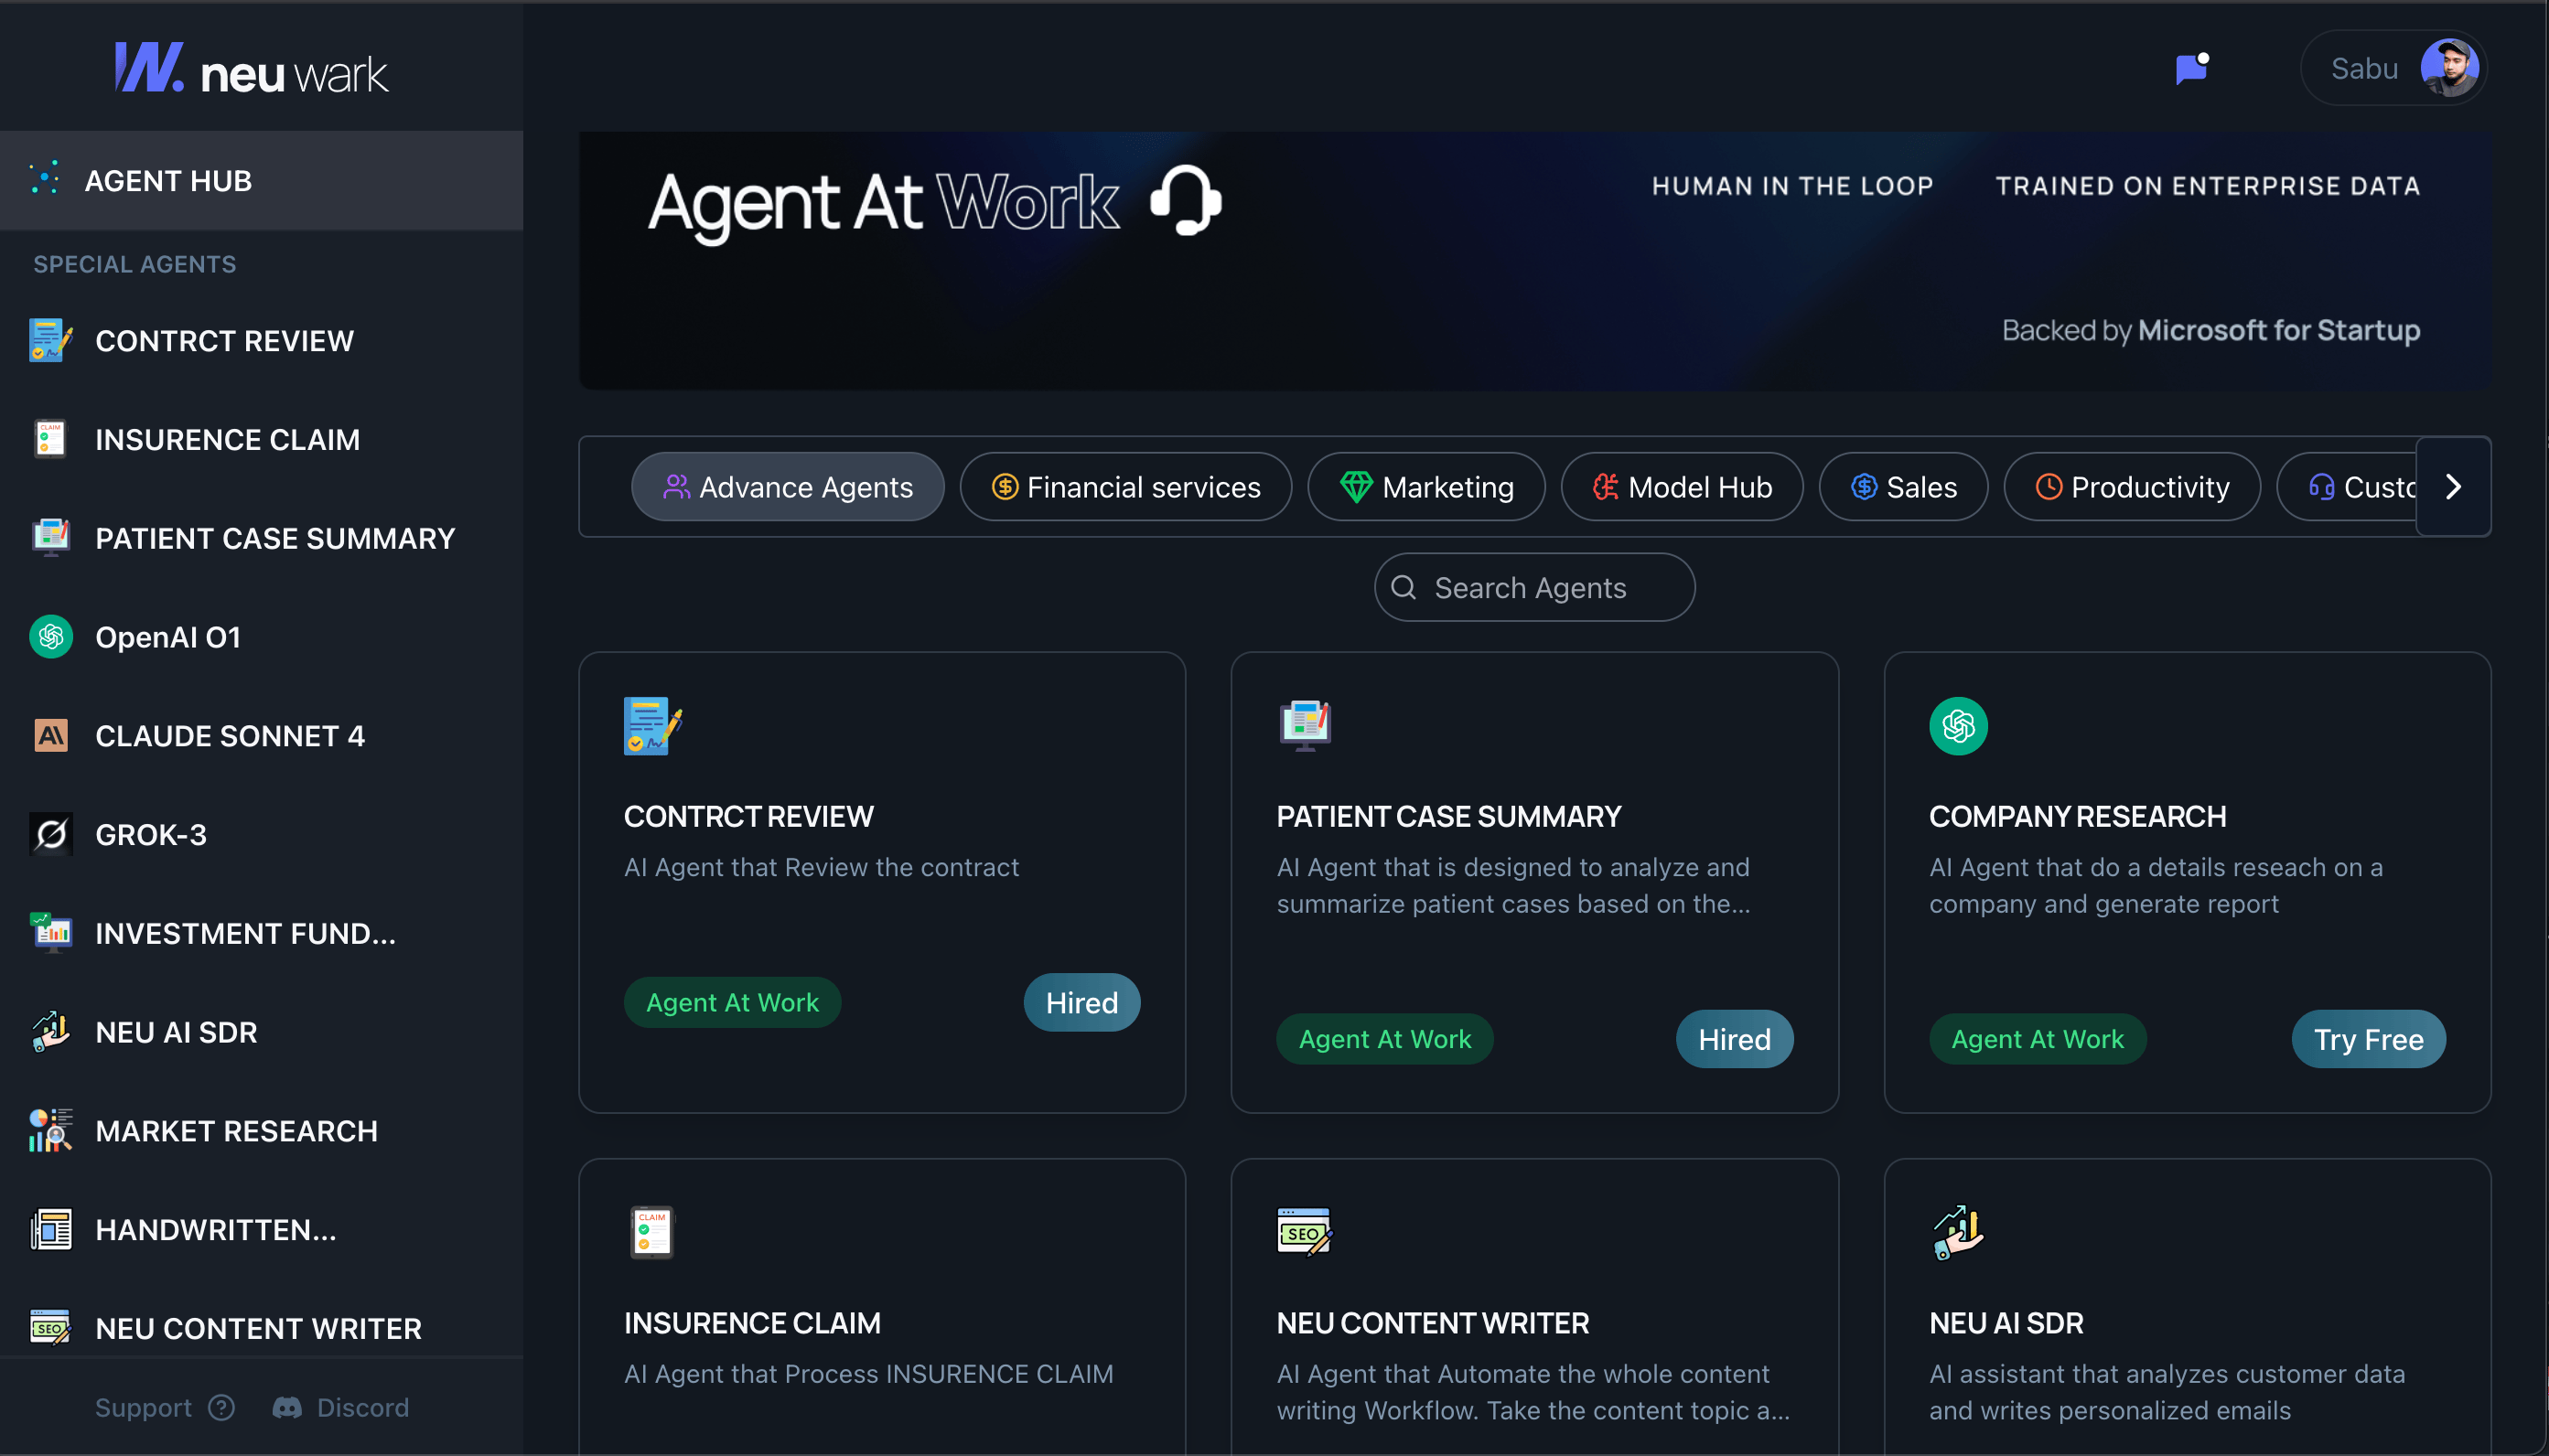The image size is (2549, 1456).
Task: Click the Sabu username label
Action: click(2364, 68)
